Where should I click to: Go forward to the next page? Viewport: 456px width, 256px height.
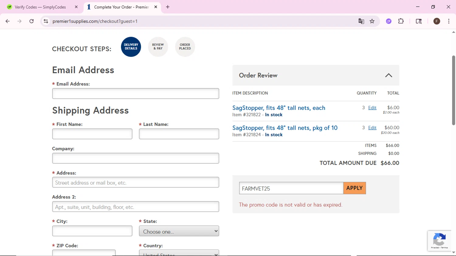[x=19, y=21]
